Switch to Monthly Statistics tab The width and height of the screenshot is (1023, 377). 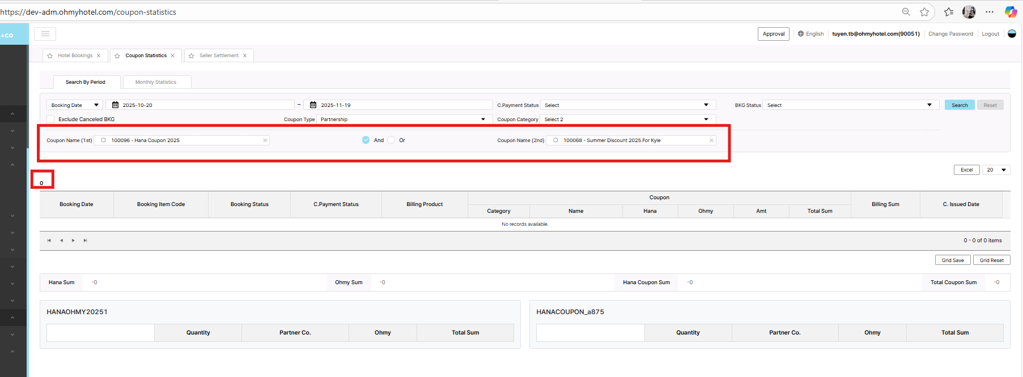(x=156, y=82)
